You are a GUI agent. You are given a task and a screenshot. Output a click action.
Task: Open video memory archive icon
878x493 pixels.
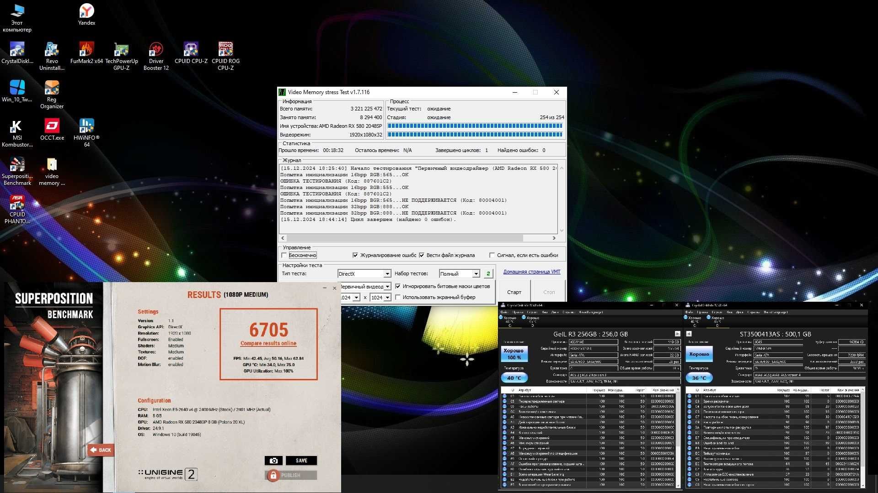coord(52,172)
